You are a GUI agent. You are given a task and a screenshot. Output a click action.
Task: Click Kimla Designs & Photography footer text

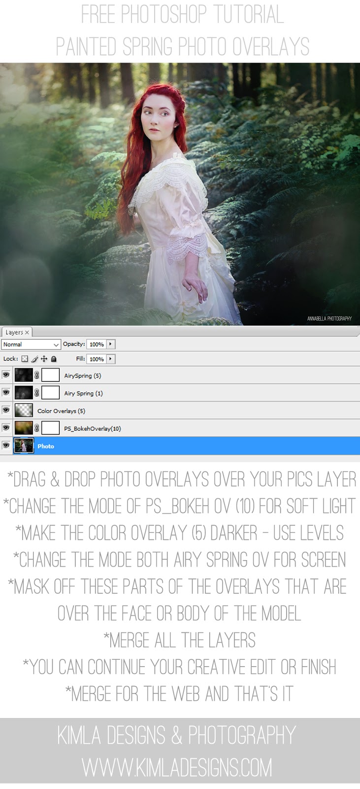177,735
